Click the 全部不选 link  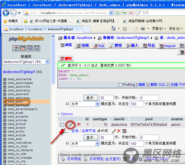pyautogui.click(x=89, y=131)
